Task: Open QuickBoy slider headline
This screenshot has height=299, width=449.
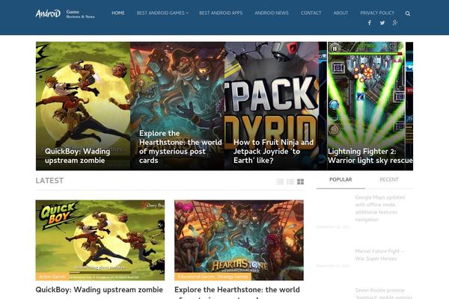Action: (x=77, y=155)
